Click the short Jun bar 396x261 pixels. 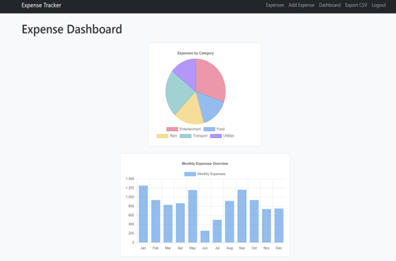click(205, 237)
